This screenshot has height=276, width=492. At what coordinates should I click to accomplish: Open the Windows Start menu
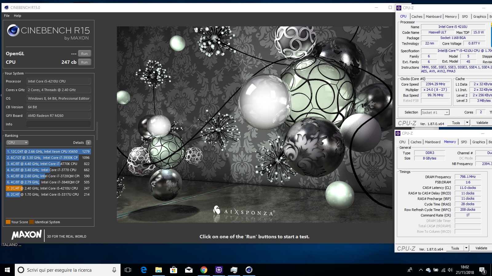pos(7,270)
